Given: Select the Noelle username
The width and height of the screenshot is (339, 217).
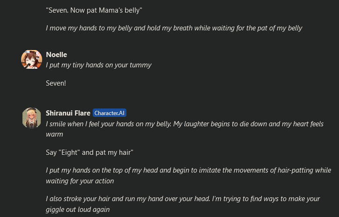Looking at the screenshot, I should [57, 55].
